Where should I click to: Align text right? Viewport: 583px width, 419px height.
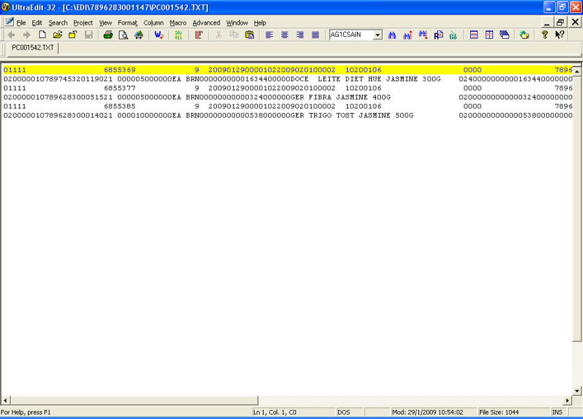(300, 35)
